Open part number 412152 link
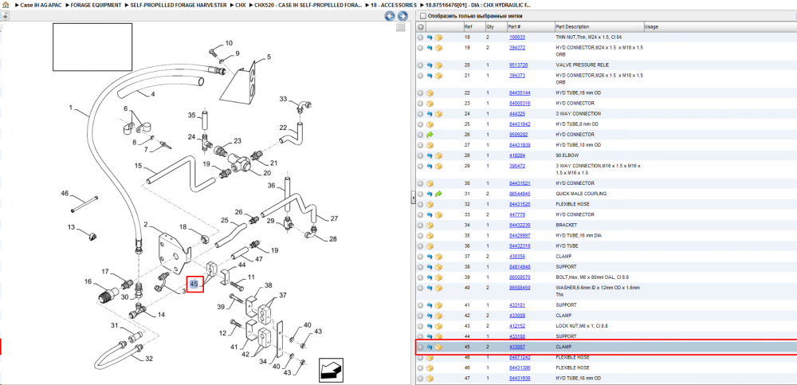This screenshot has width=797, height=385. tap(517, 326)
